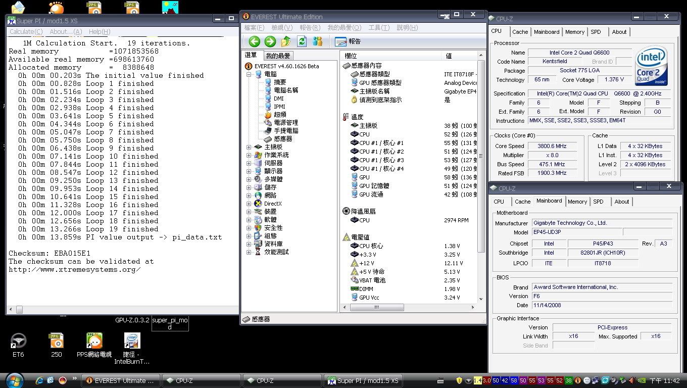
Task: Switch to SPD tab in CPU-Z processor window
Action: tap(596, 32)
